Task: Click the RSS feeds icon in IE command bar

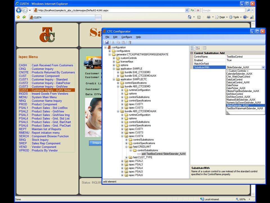Action: tap(199, 17)
